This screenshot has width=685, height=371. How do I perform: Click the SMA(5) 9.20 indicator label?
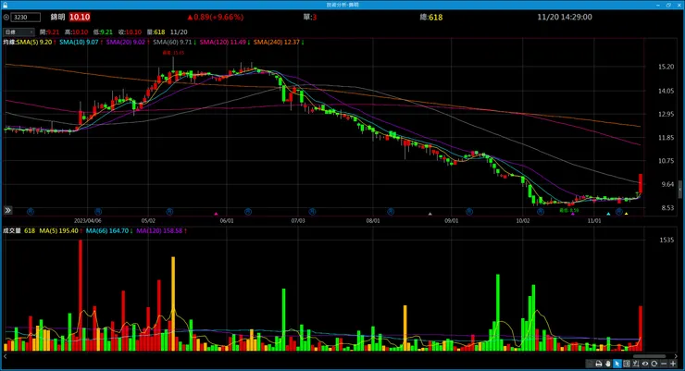[x=36, y=43]
